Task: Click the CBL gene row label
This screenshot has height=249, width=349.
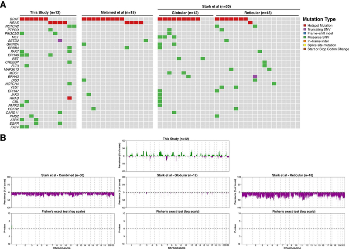Action: [16, 102]
